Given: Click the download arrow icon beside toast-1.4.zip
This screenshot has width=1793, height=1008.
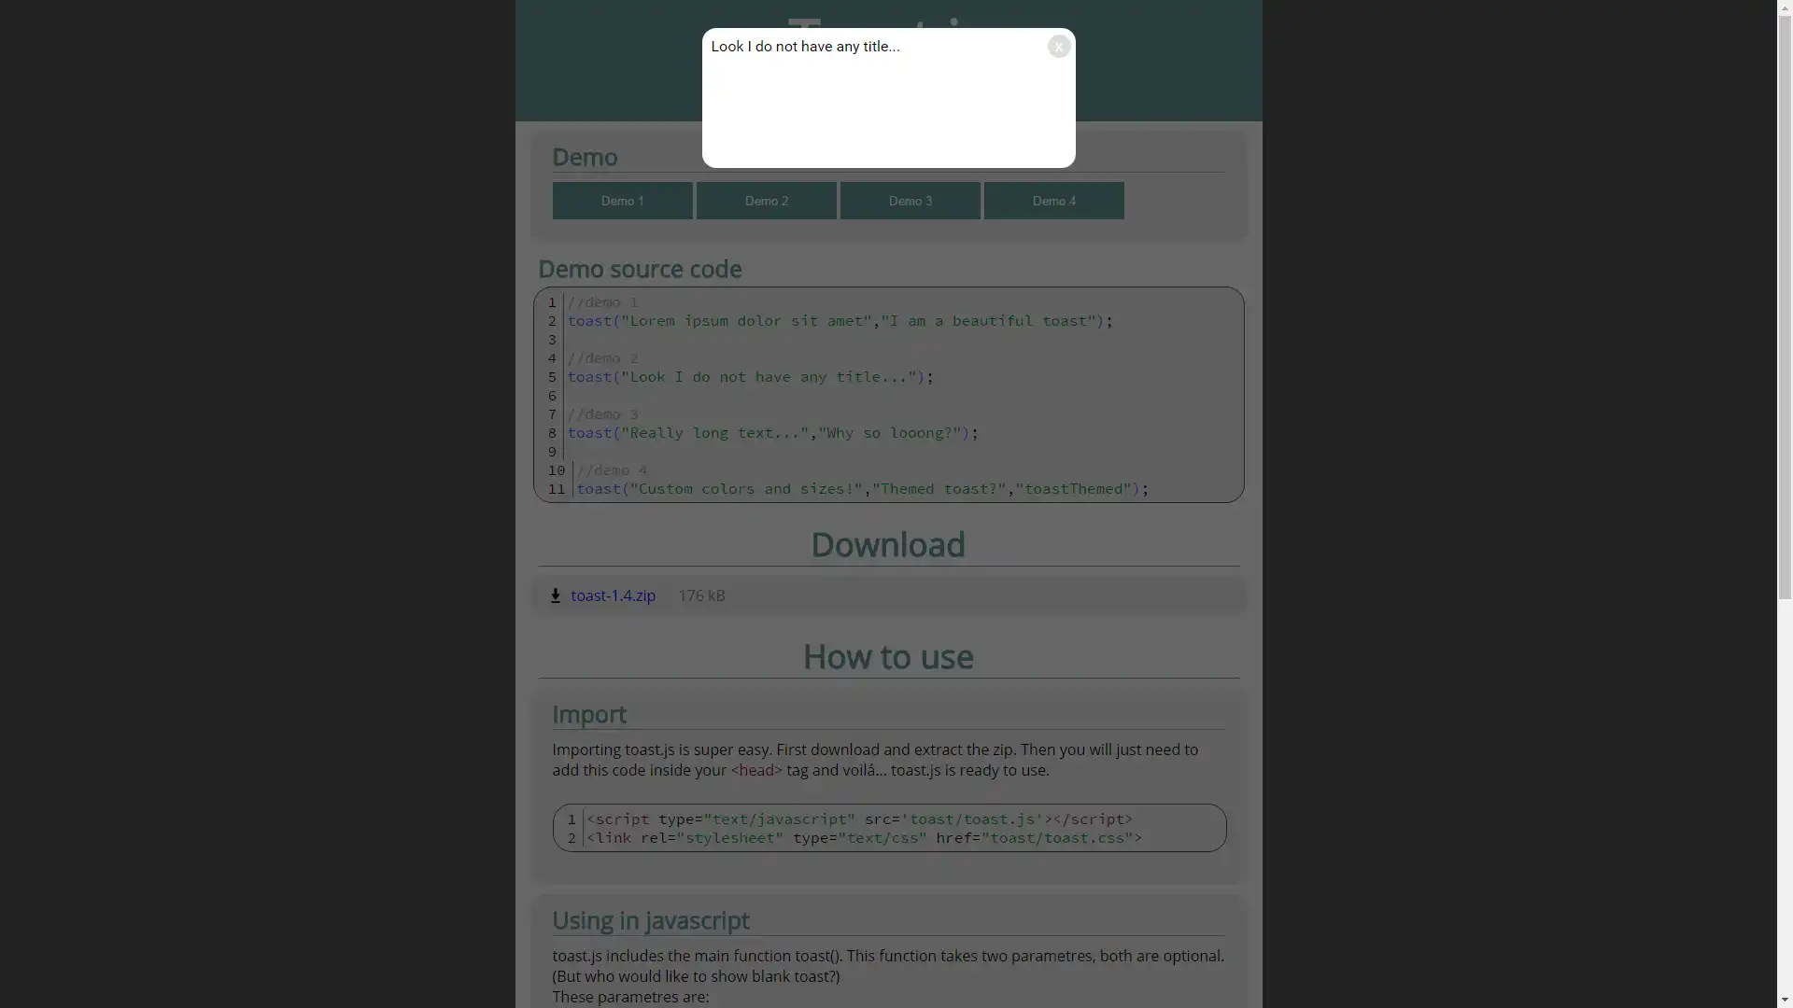Looking at the screenshot, I should pos(556,595).
